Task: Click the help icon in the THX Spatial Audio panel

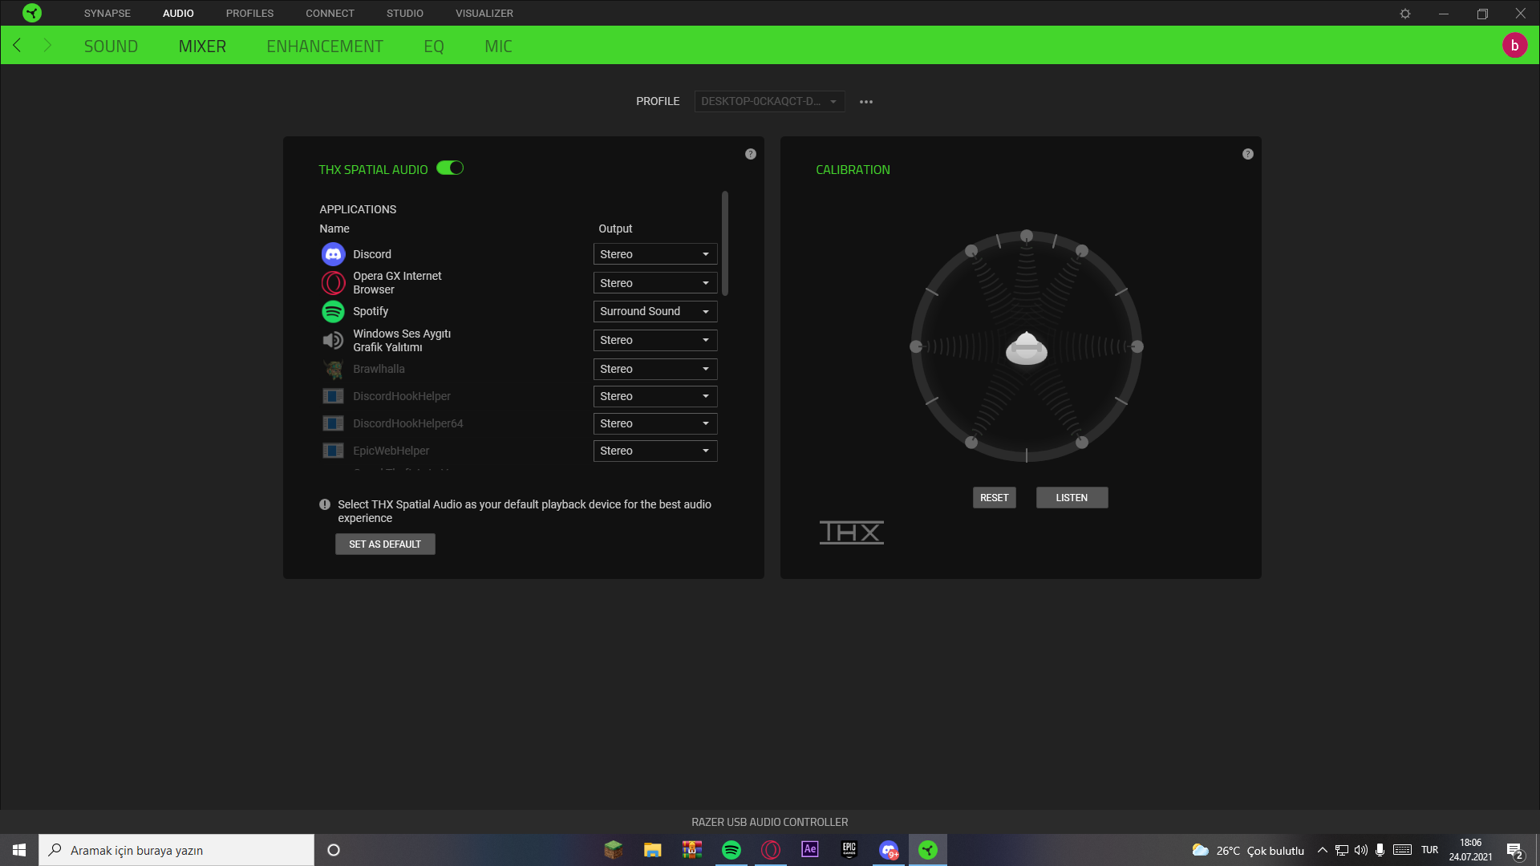Action: [750, 154]
